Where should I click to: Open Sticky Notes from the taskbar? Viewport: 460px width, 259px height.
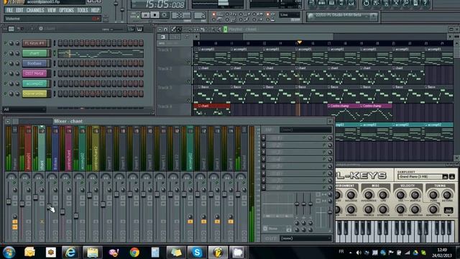(176, 253)
